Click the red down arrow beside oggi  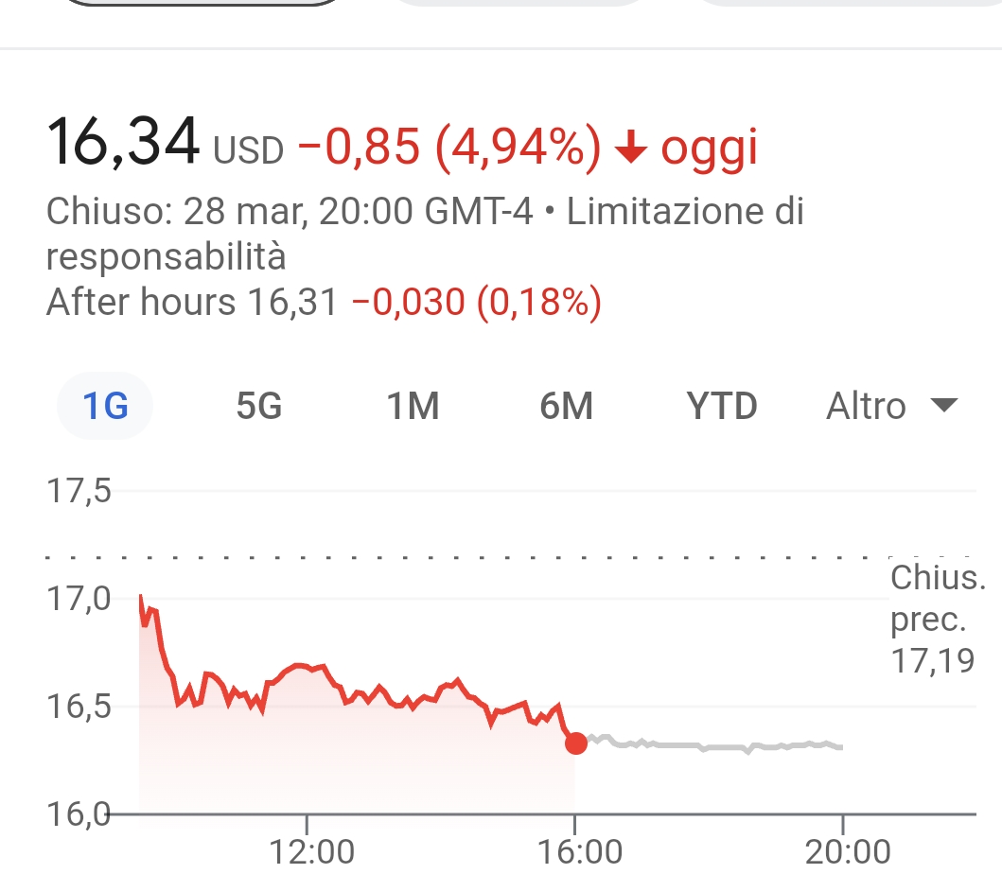(x=630, y=149)
